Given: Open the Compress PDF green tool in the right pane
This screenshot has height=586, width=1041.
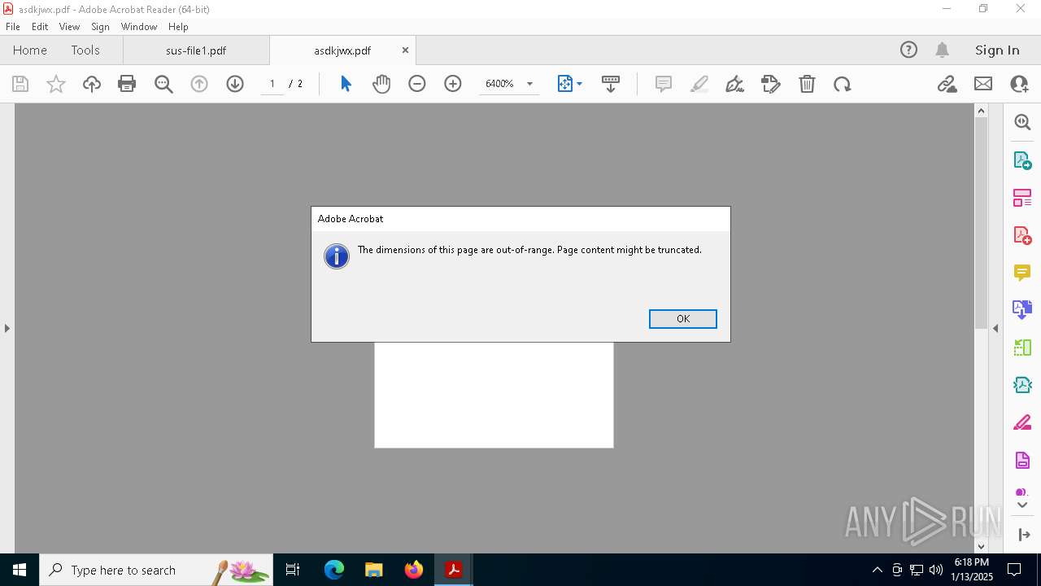Looking at the screenshot, I should click(1022, 348).
